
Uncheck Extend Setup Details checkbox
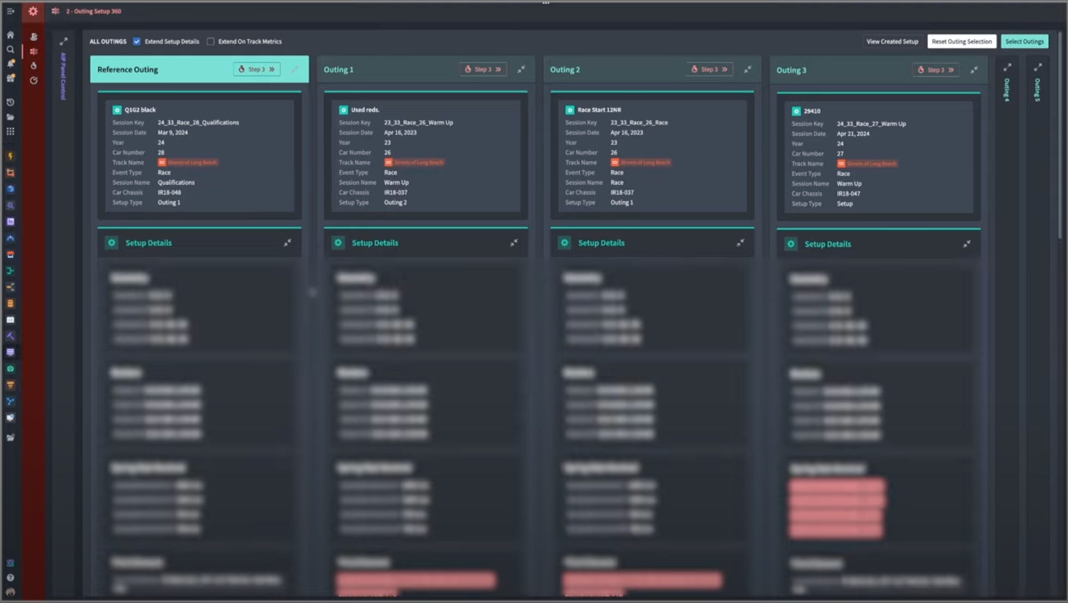click(137, 42)
